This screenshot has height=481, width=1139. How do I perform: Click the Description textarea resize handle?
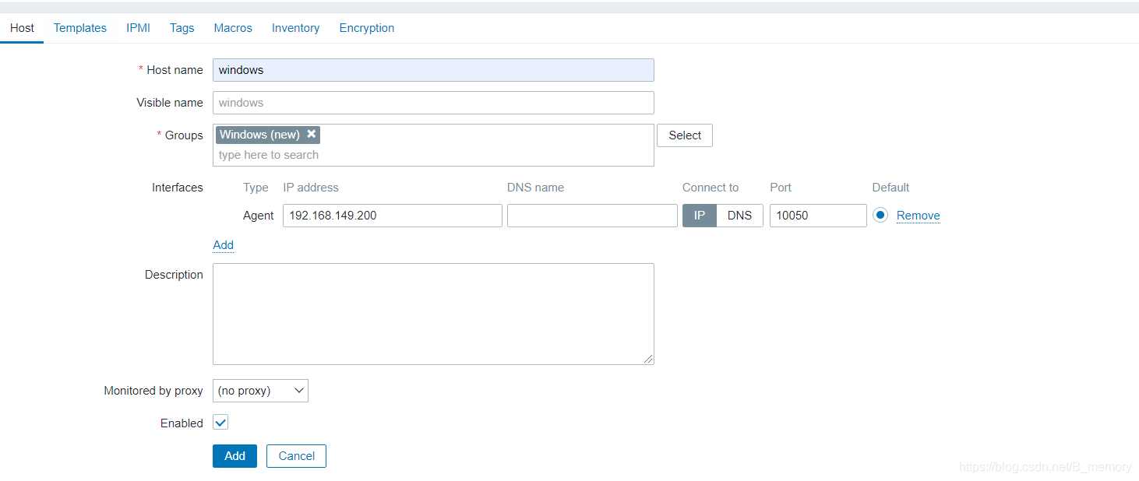click(x=648, y=359)
